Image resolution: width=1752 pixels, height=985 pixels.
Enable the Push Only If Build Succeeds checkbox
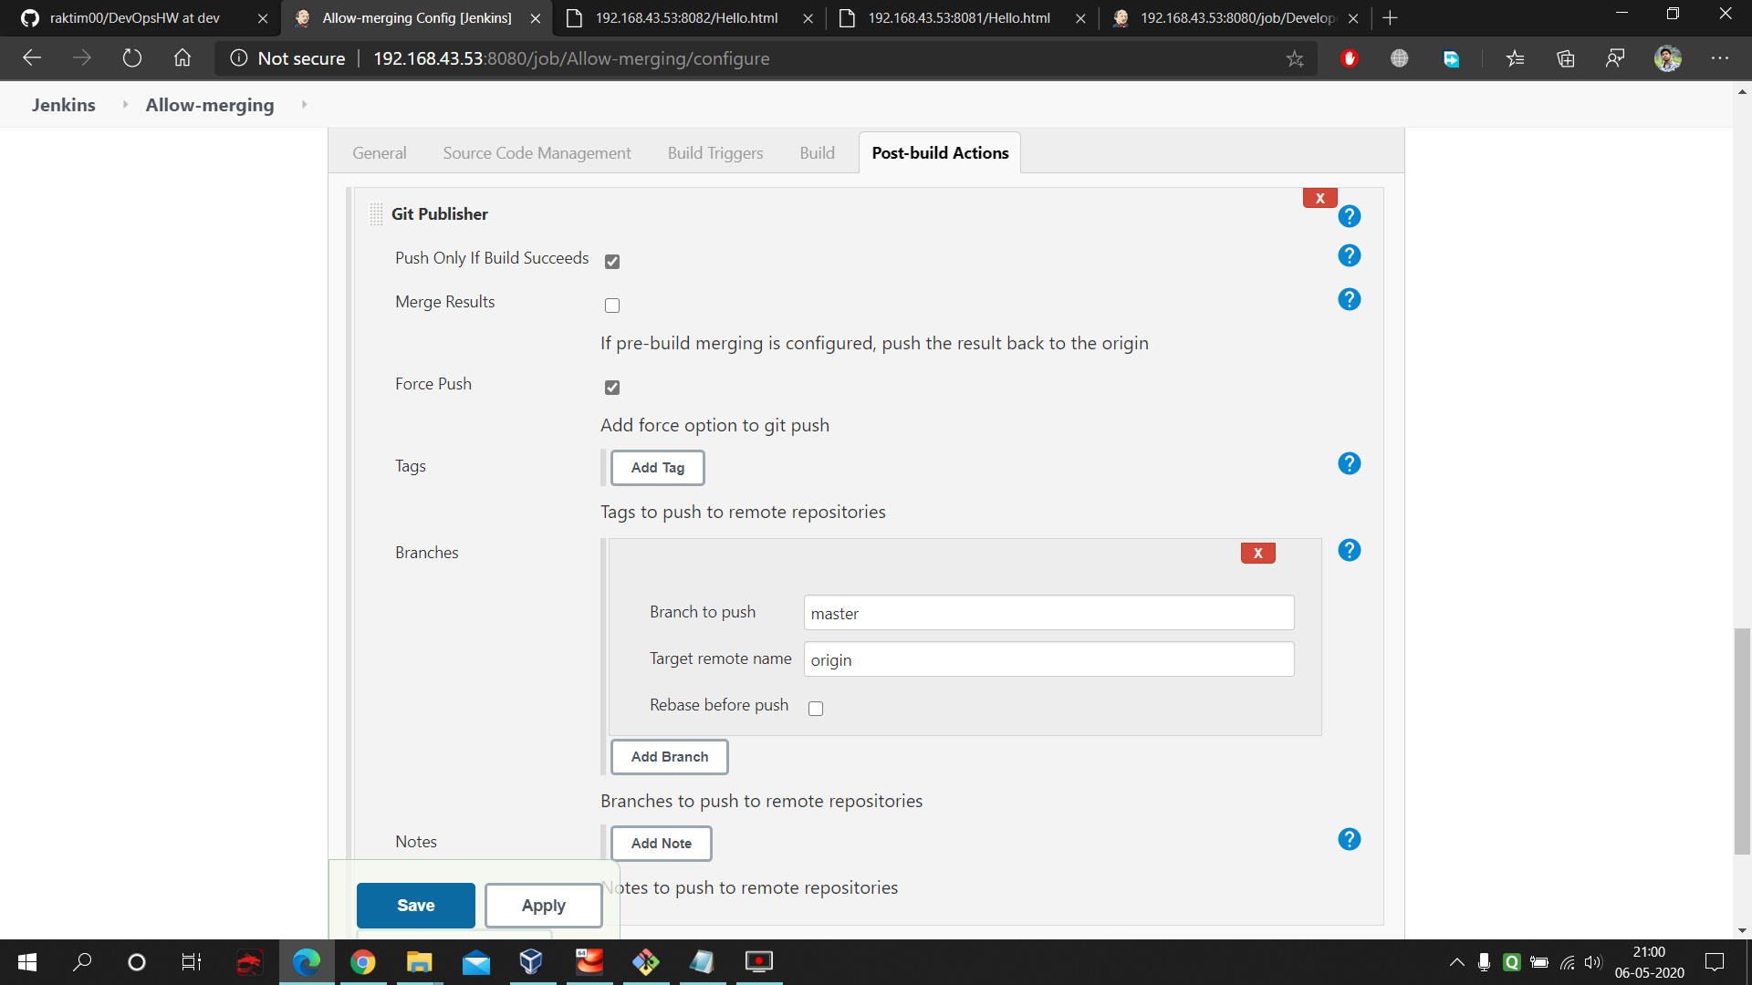612,261
